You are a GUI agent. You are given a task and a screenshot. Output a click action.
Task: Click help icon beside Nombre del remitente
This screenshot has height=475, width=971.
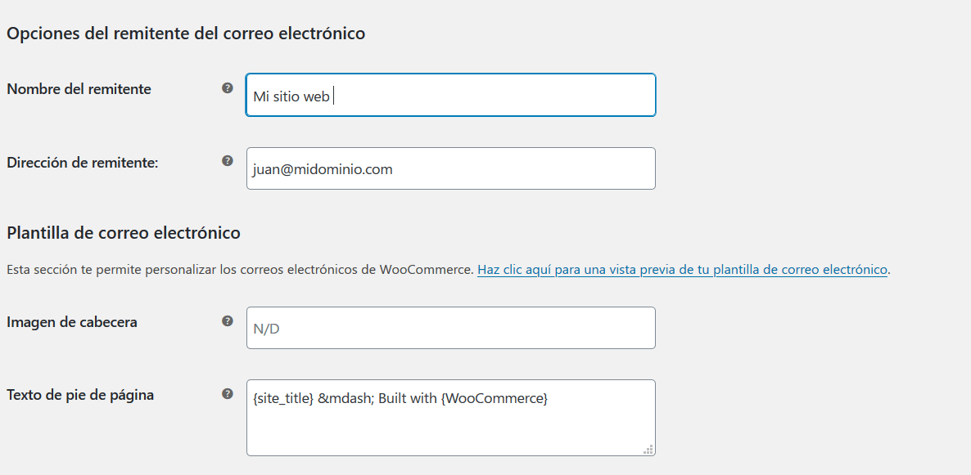(x=228, y=87)
